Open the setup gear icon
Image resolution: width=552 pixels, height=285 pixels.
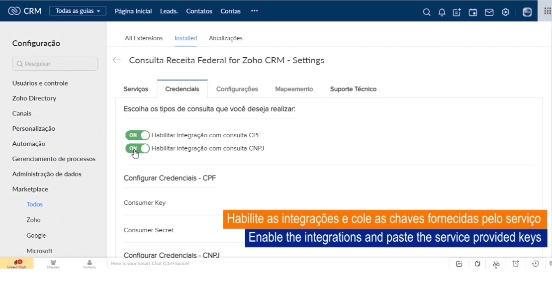[505, 12]
